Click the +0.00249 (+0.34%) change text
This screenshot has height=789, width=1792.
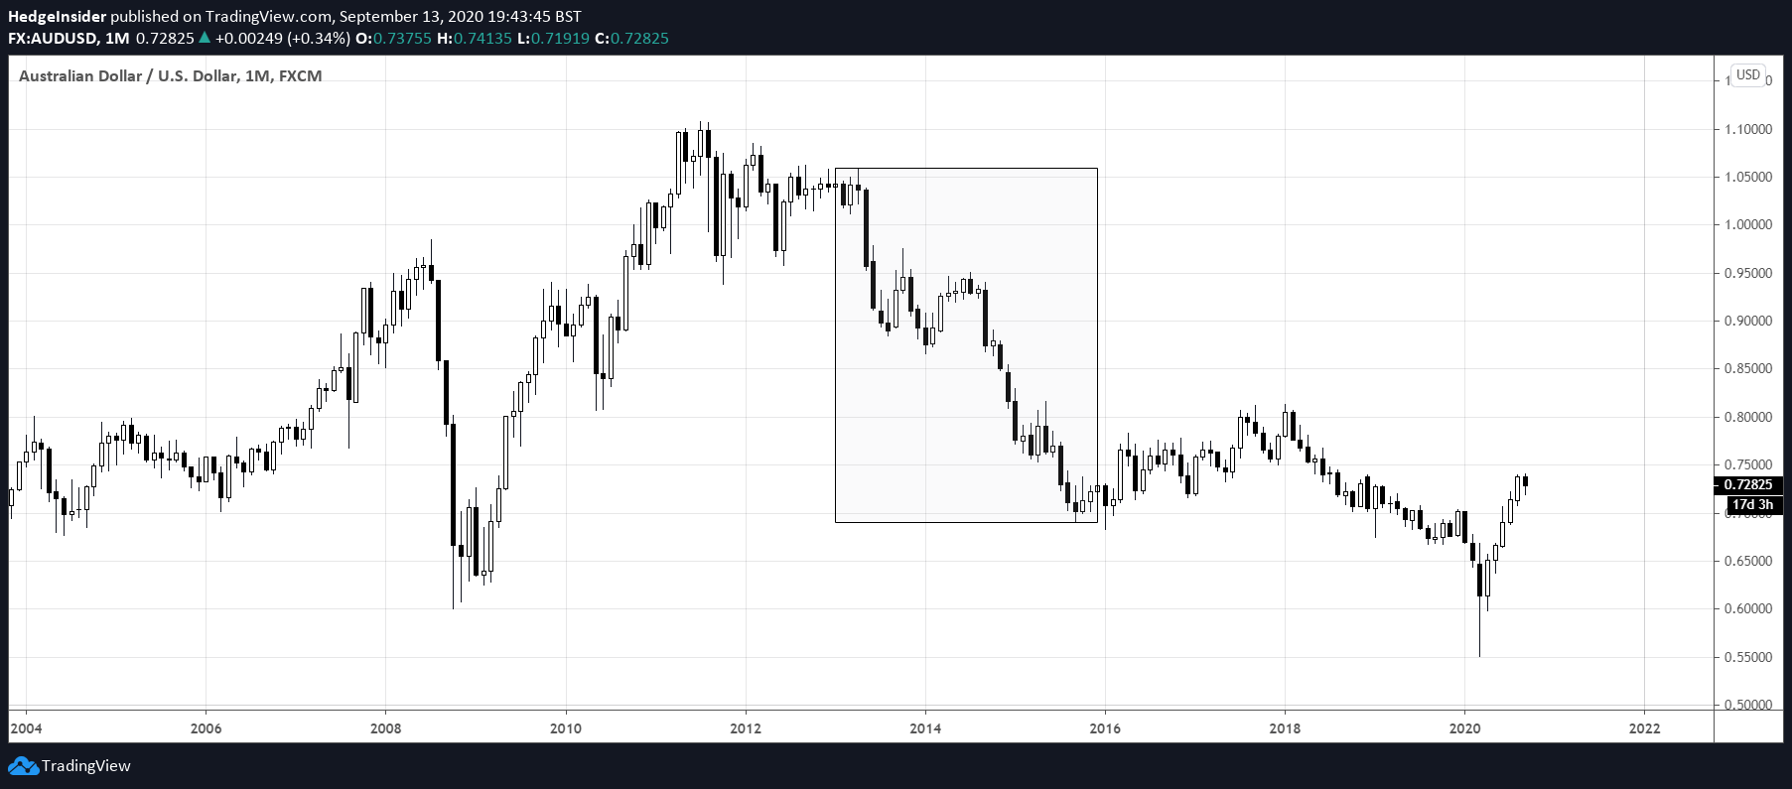pyautogui.click(x=283, y=38)
